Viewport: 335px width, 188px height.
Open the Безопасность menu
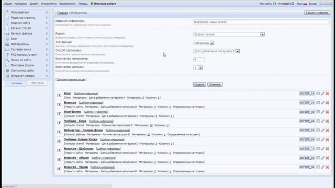(68, 4)
